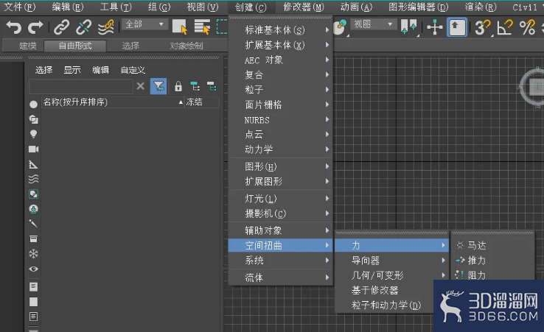Open the 文件(F) menu
The height and width of the screenshot is (332, 544).
click(19, 7)
